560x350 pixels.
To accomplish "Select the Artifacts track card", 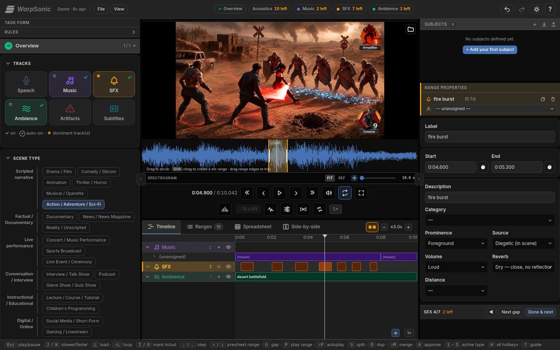I will 70,112.
